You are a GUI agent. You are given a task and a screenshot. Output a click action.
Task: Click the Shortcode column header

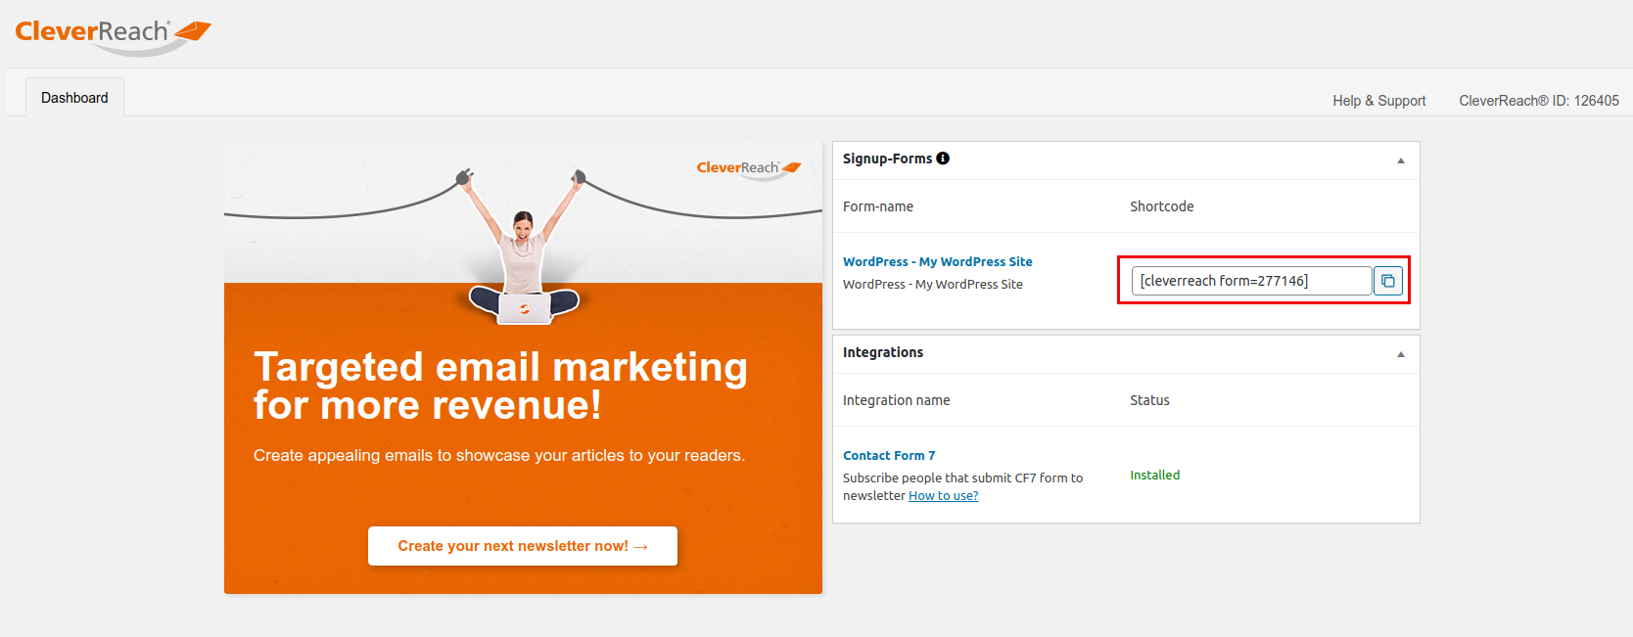click(1161, 206)
